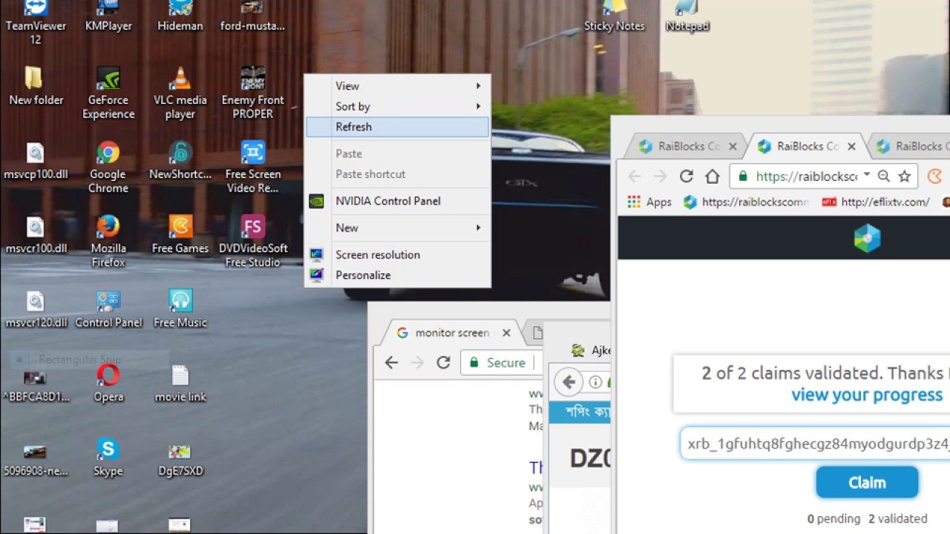Open site info icon in Ajke window
The height and width of the screenshot is (534, 950).
(x=595, y=382)
